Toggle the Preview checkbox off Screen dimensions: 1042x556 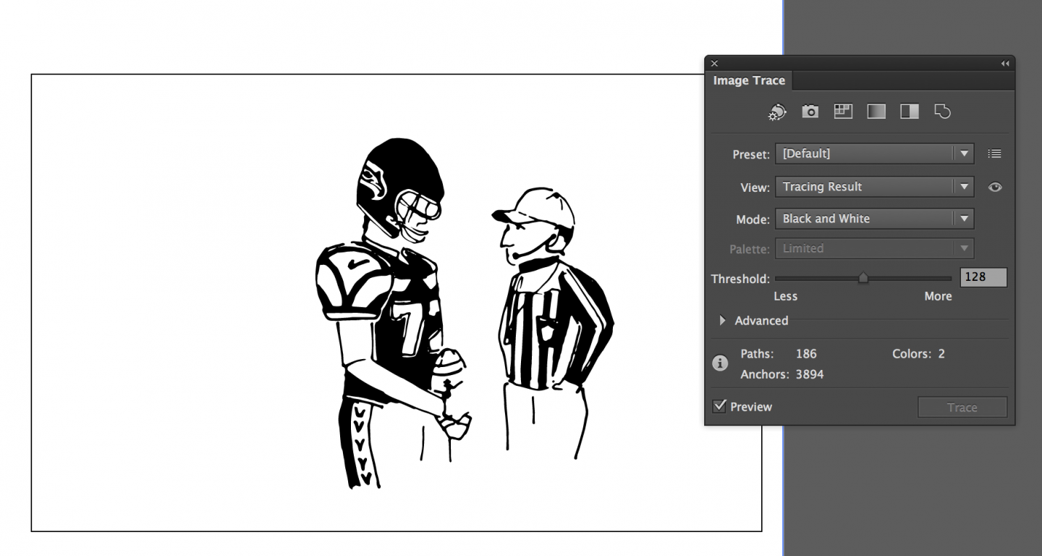pos(719,406)
